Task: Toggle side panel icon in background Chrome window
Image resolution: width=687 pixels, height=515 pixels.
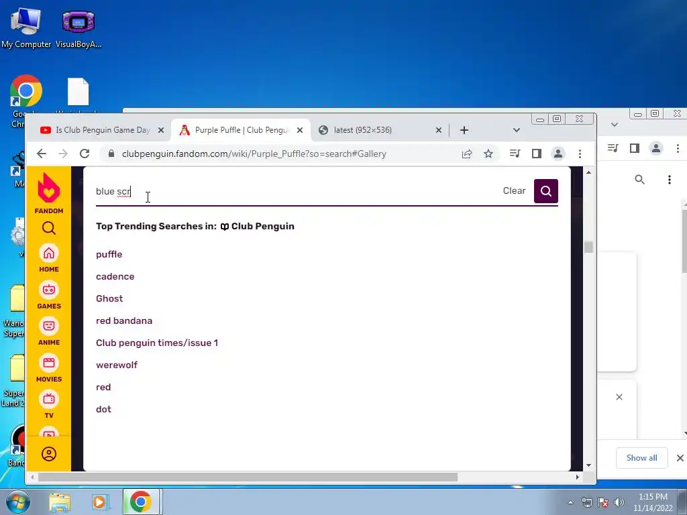Action: tap(635, 148)
